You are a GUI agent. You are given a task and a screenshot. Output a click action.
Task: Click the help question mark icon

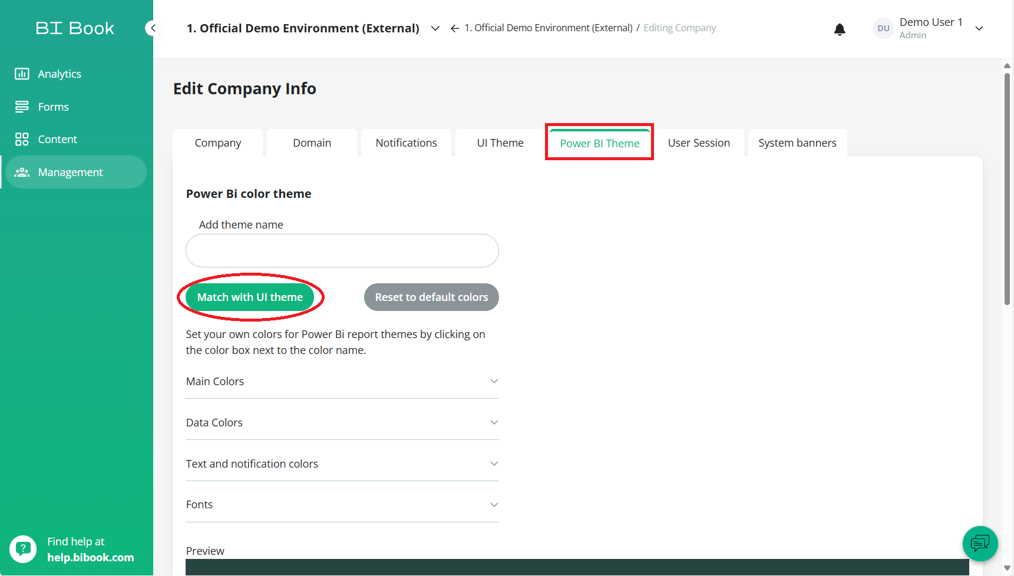pos(23,549)
